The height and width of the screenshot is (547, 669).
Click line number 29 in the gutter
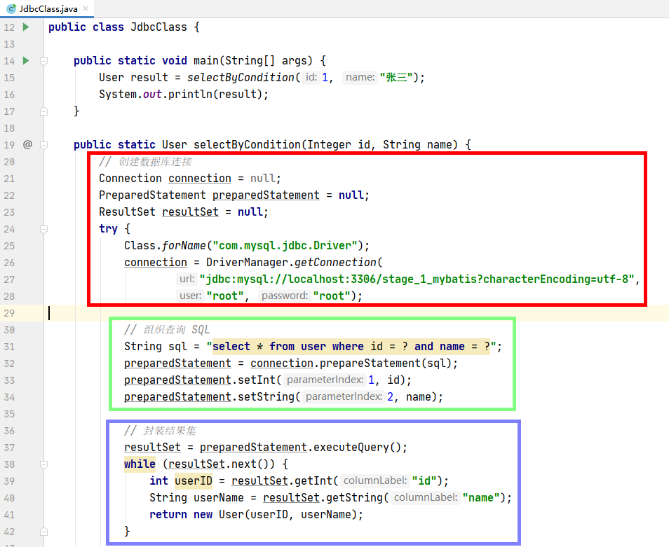click(x=9, y=313)
